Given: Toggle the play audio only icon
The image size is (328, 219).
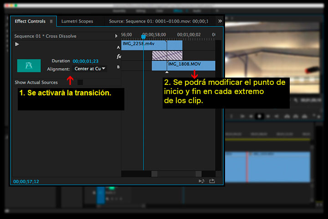Looking at the screenshot, I should tap(201, 181).
